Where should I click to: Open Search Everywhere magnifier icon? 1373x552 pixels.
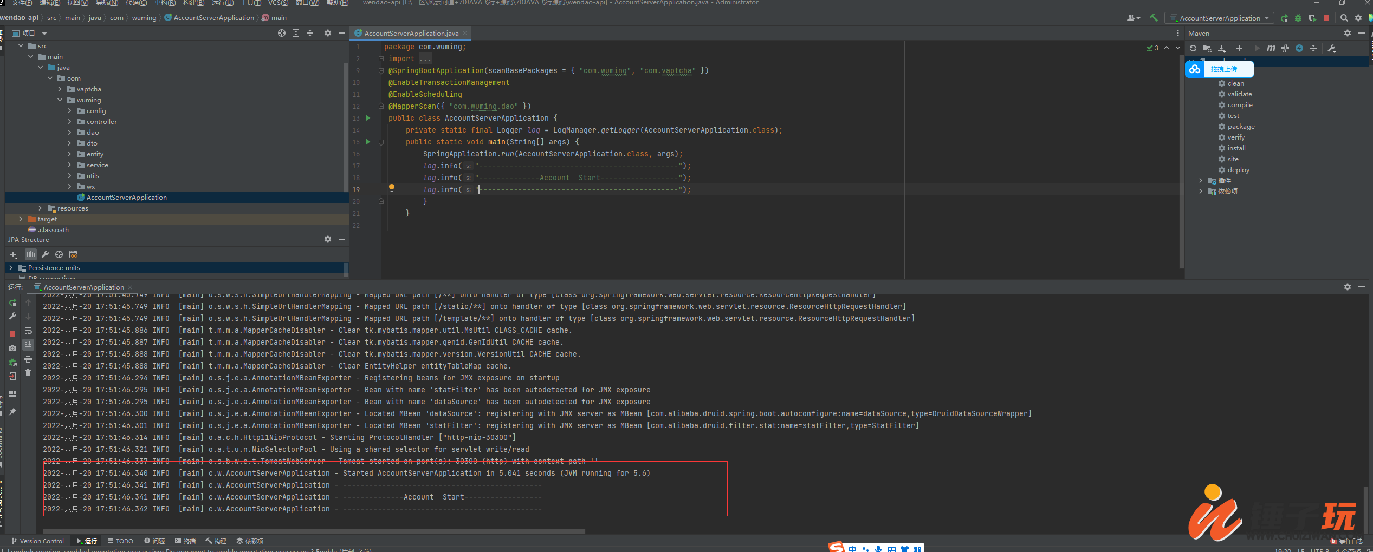(1344, 18)
